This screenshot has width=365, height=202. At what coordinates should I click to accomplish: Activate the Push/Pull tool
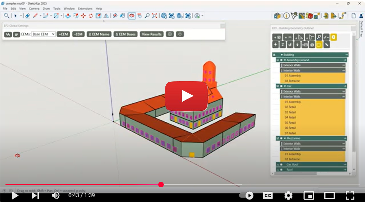[68, 16]
